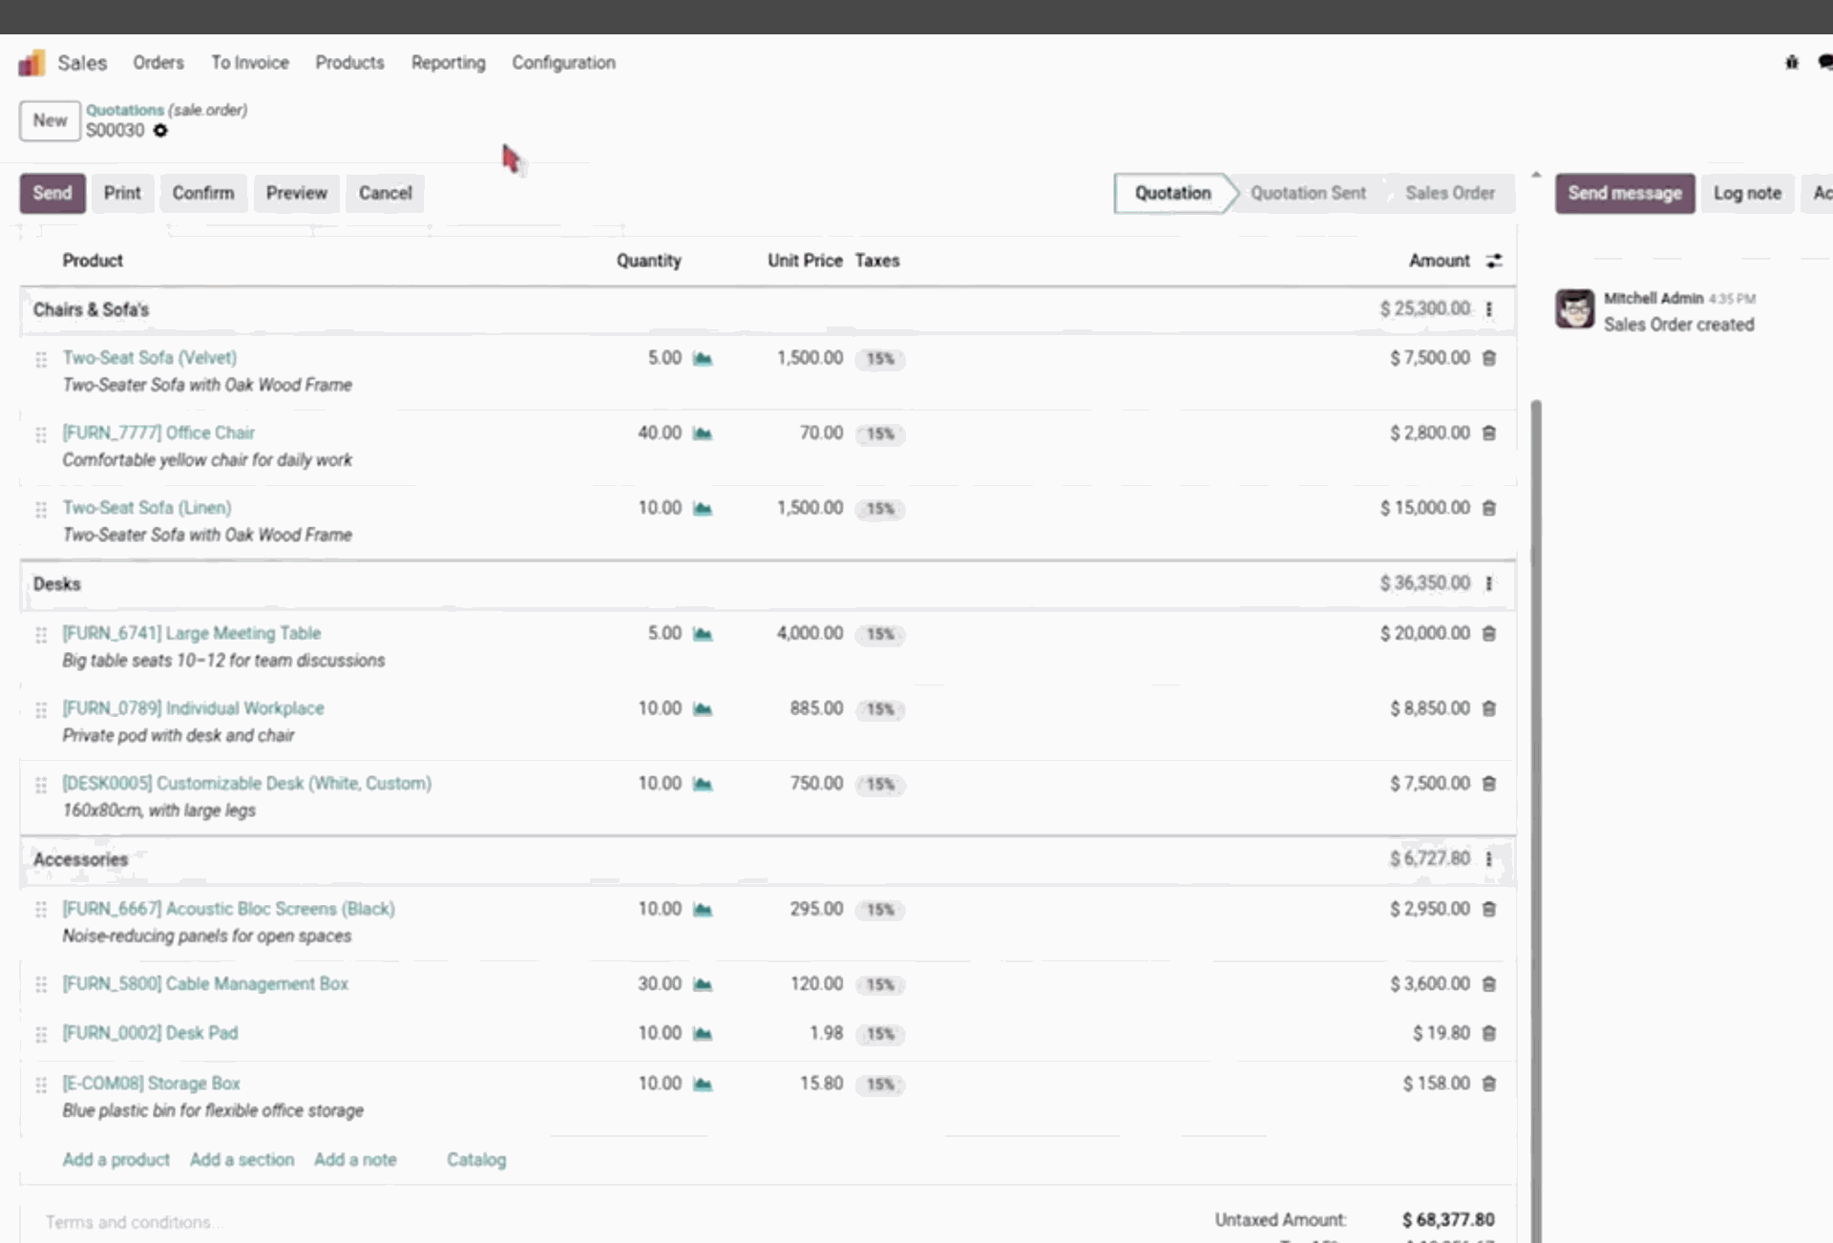The height and width of the screenshot is (1243, 1833).
Task: Open the Individual Workplace product link
Action: [193, 708]
